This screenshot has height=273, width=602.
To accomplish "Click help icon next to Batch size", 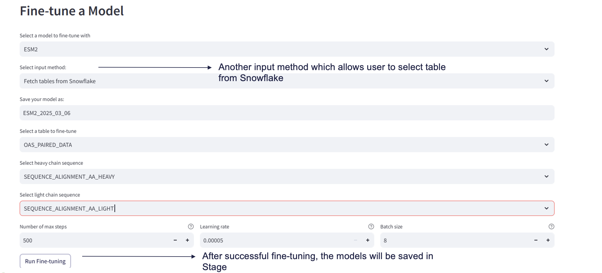I will pyautogui.click(x=551, y=227).
